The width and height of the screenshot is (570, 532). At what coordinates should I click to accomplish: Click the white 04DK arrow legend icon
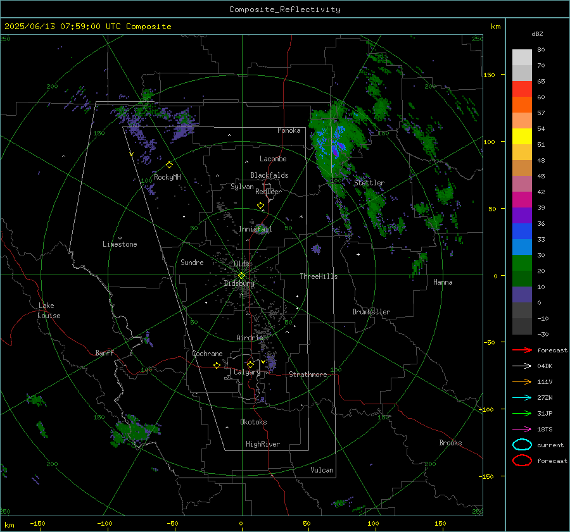[x=522, y=366]
